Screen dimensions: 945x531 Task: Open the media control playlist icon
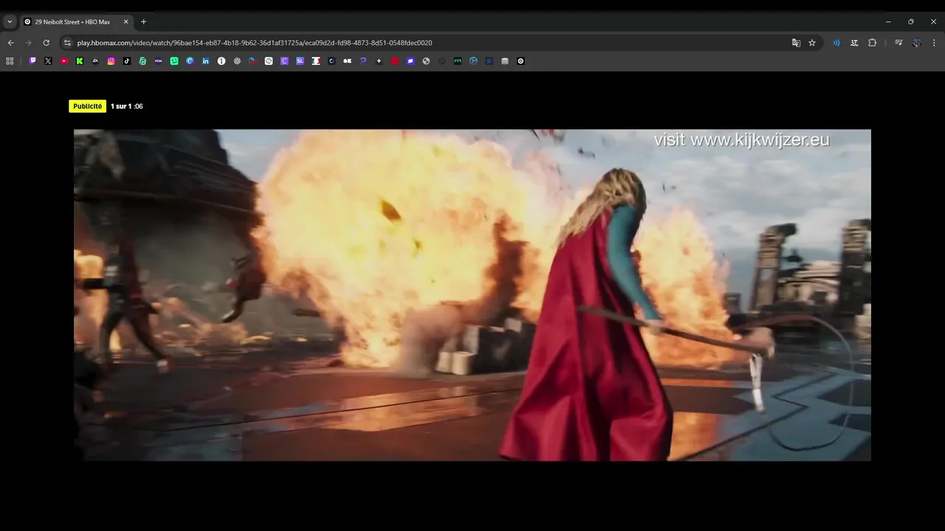tap(898, 43)
